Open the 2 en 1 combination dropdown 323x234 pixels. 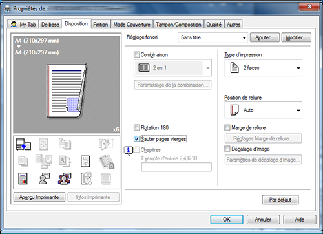[x=172, y=68]
